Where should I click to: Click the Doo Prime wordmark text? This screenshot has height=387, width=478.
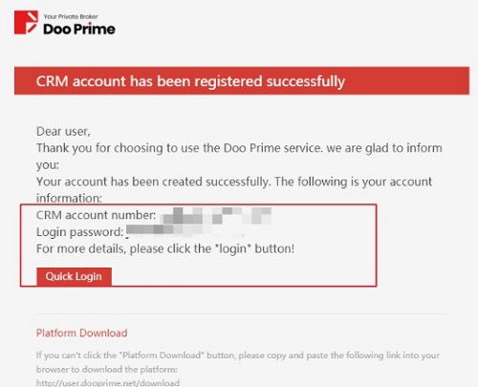79,29
